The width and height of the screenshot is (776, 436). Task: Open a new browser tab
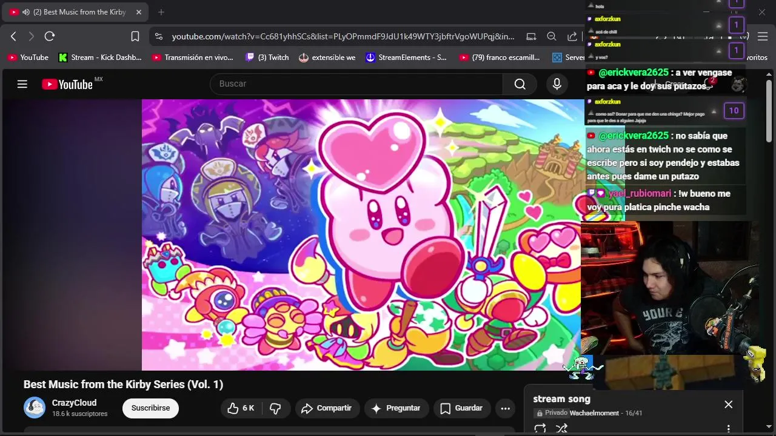point(161,12)
